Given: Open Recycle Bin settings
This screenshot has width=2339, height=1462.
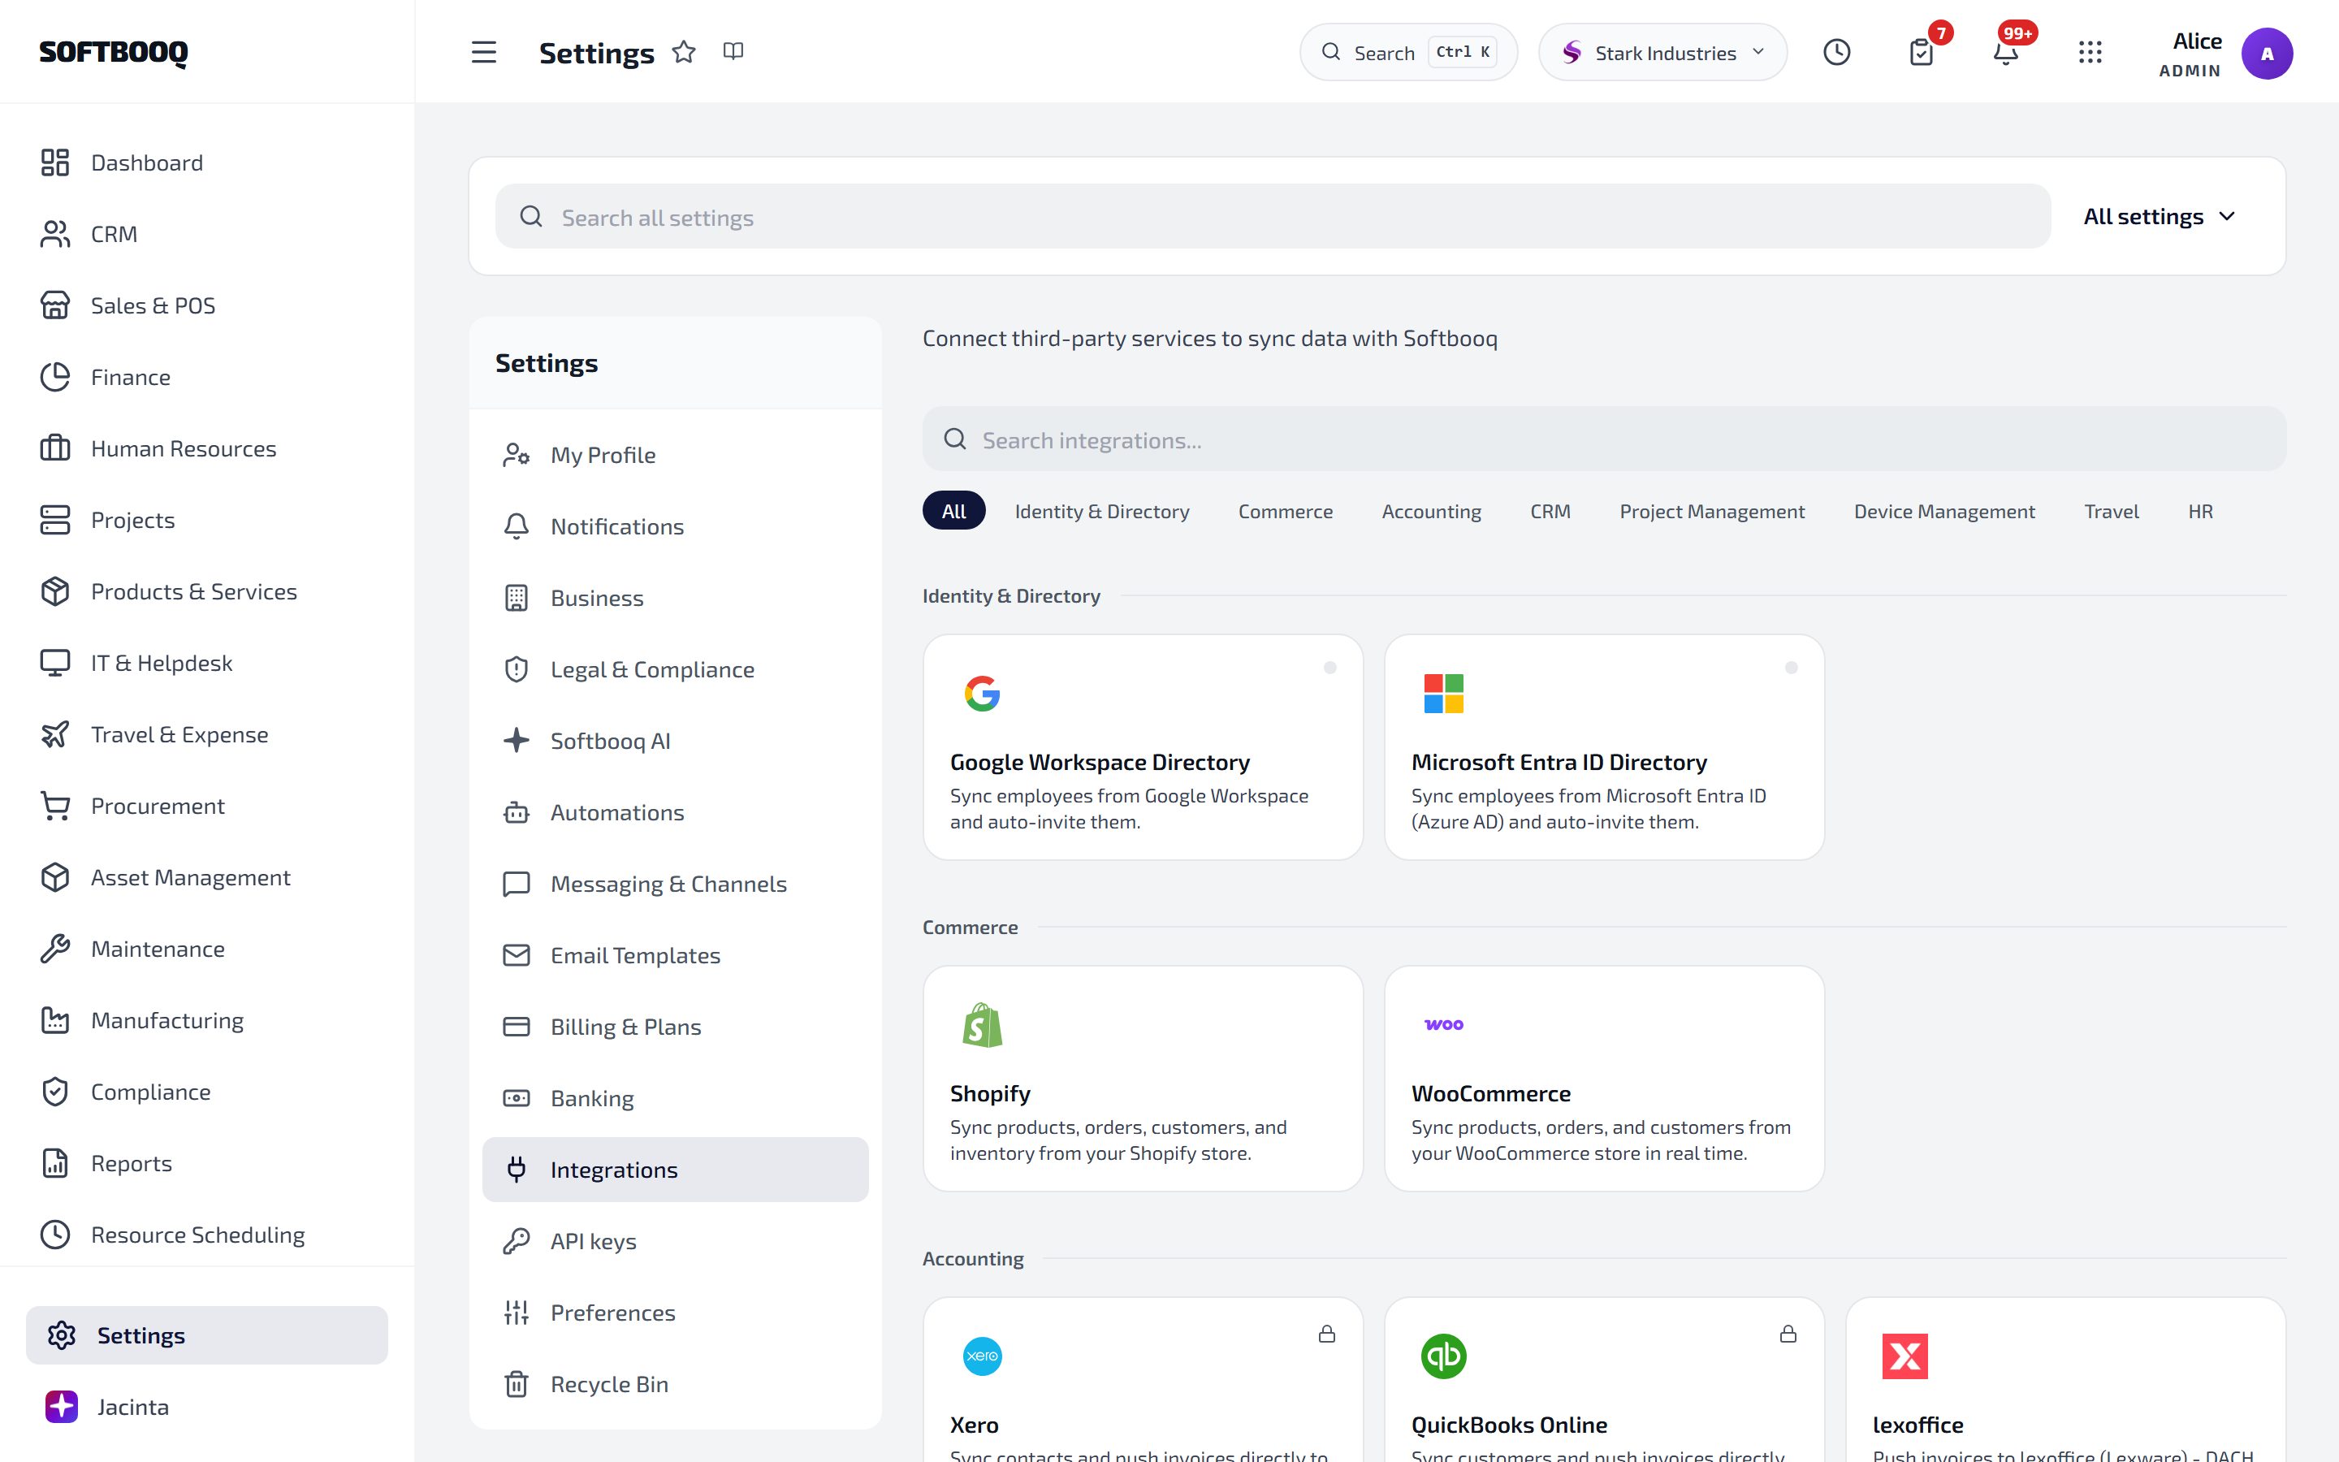Looking at the screenshot, I should tap(676, 1384).
